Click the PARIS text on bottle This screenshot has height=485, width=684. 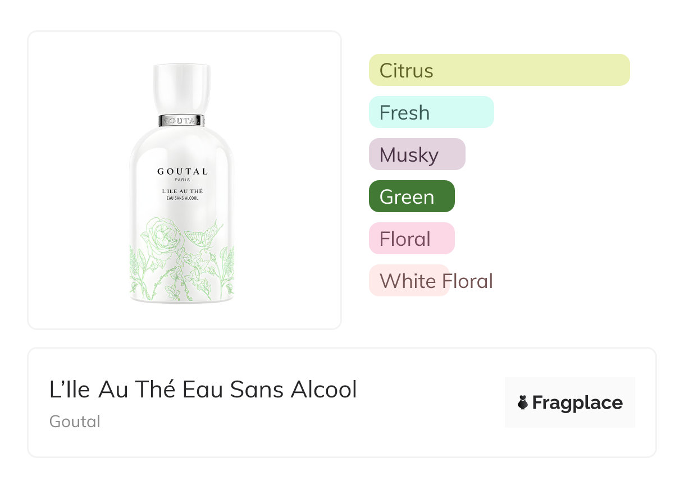tap(182, 180)
